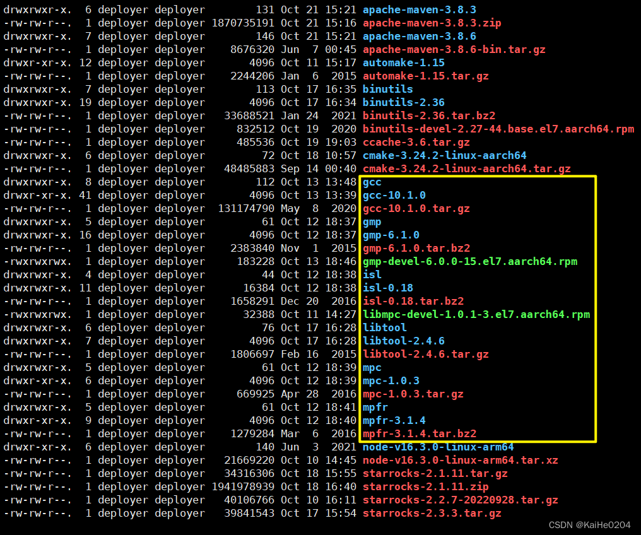
Task: Select node-v16.3.0-linux-arm64.tar.xz file name
Action: [461, 460]
